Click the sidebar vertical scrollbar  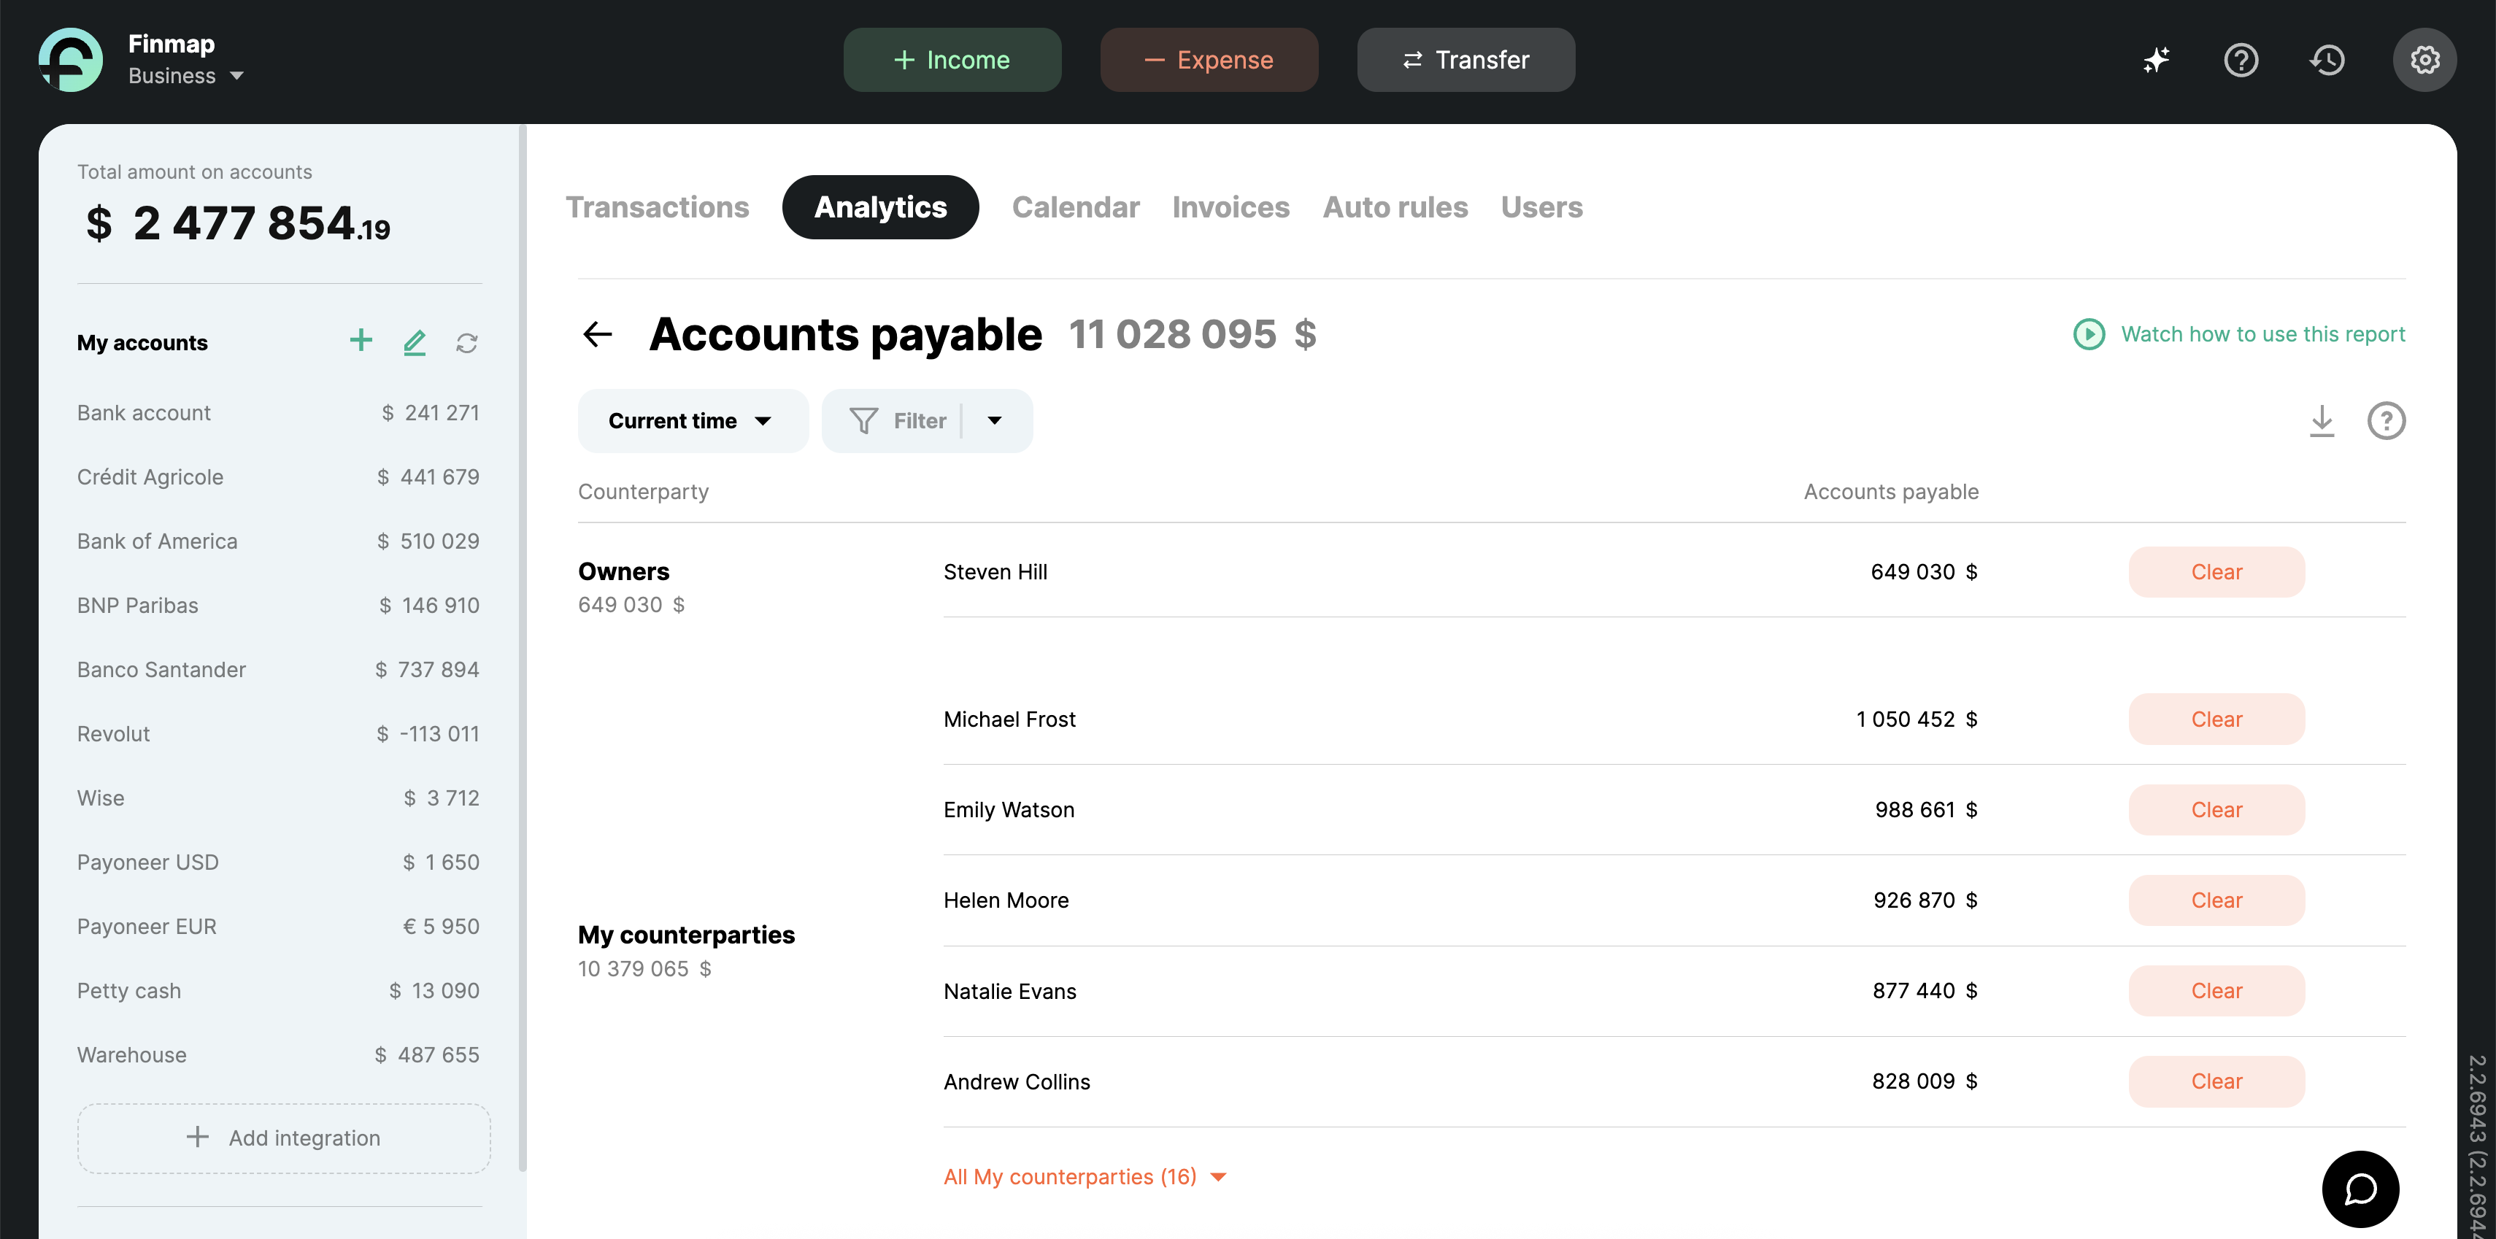pos(523,647)
